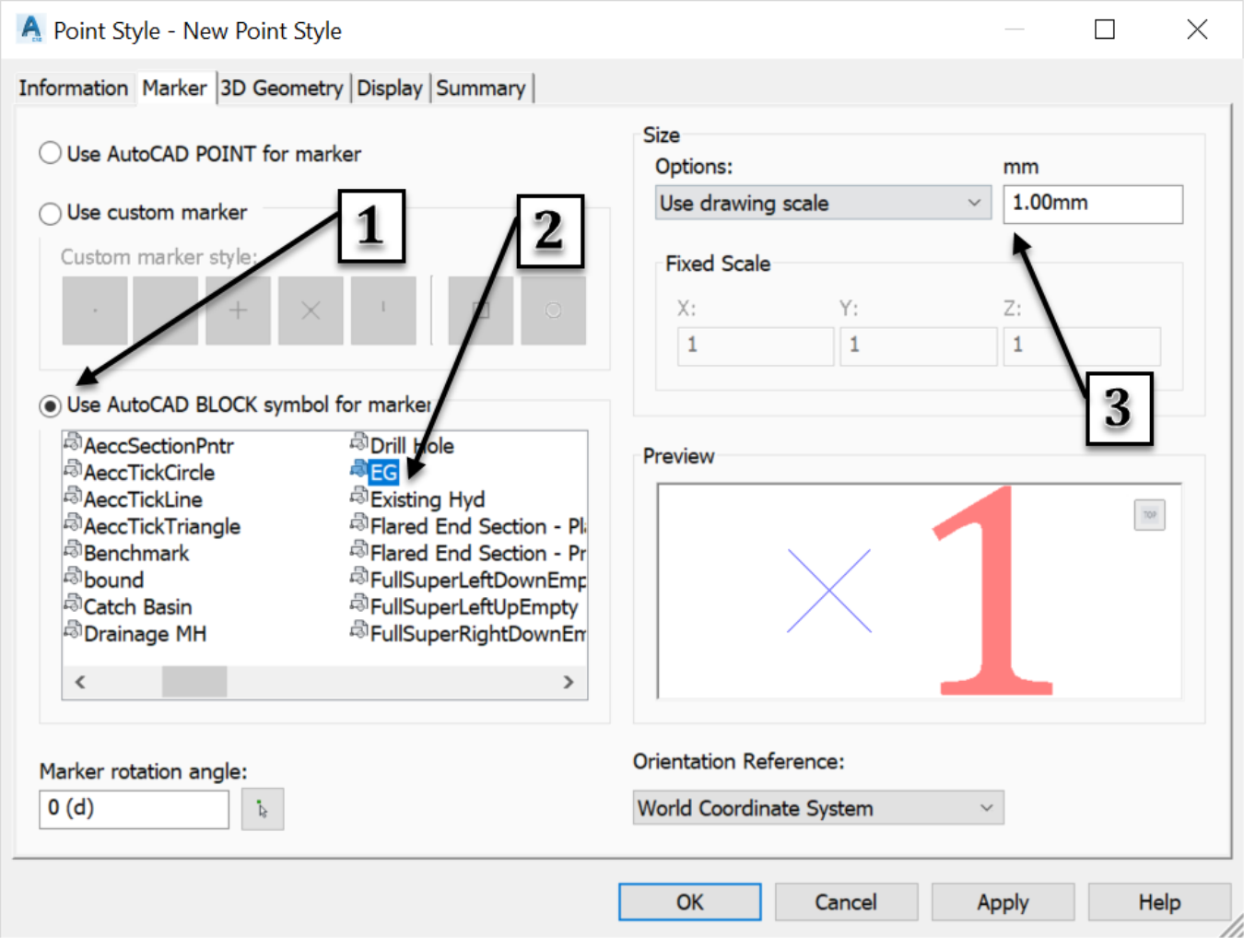Open the Use drawing scale dropdown
This screenshot has width=1244, height=938.
pyautogui.click(x=823, y=203)
